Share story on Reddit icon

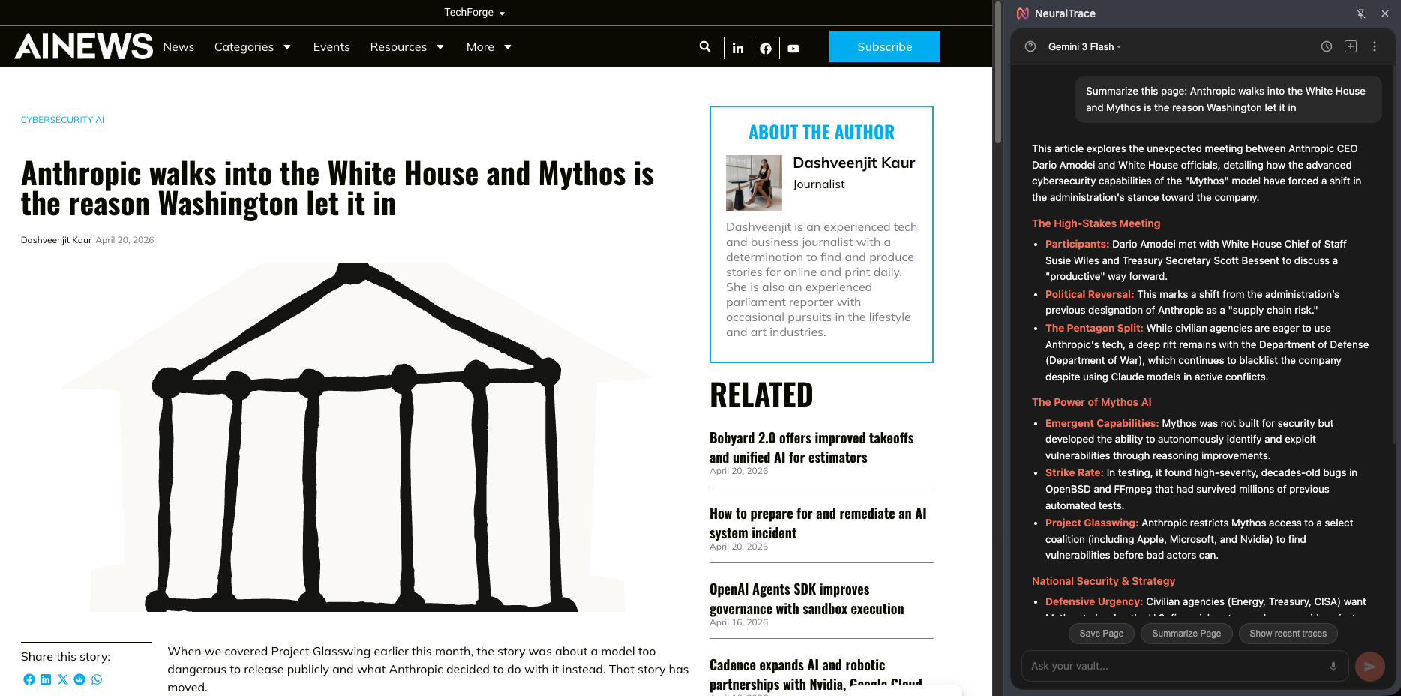tap(79, 679)
